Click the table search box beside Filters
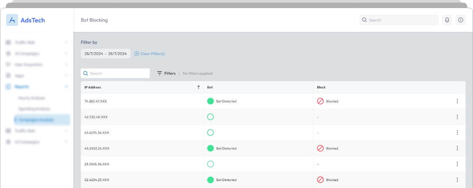Screen dimensions: 473x188 [115, 73]
